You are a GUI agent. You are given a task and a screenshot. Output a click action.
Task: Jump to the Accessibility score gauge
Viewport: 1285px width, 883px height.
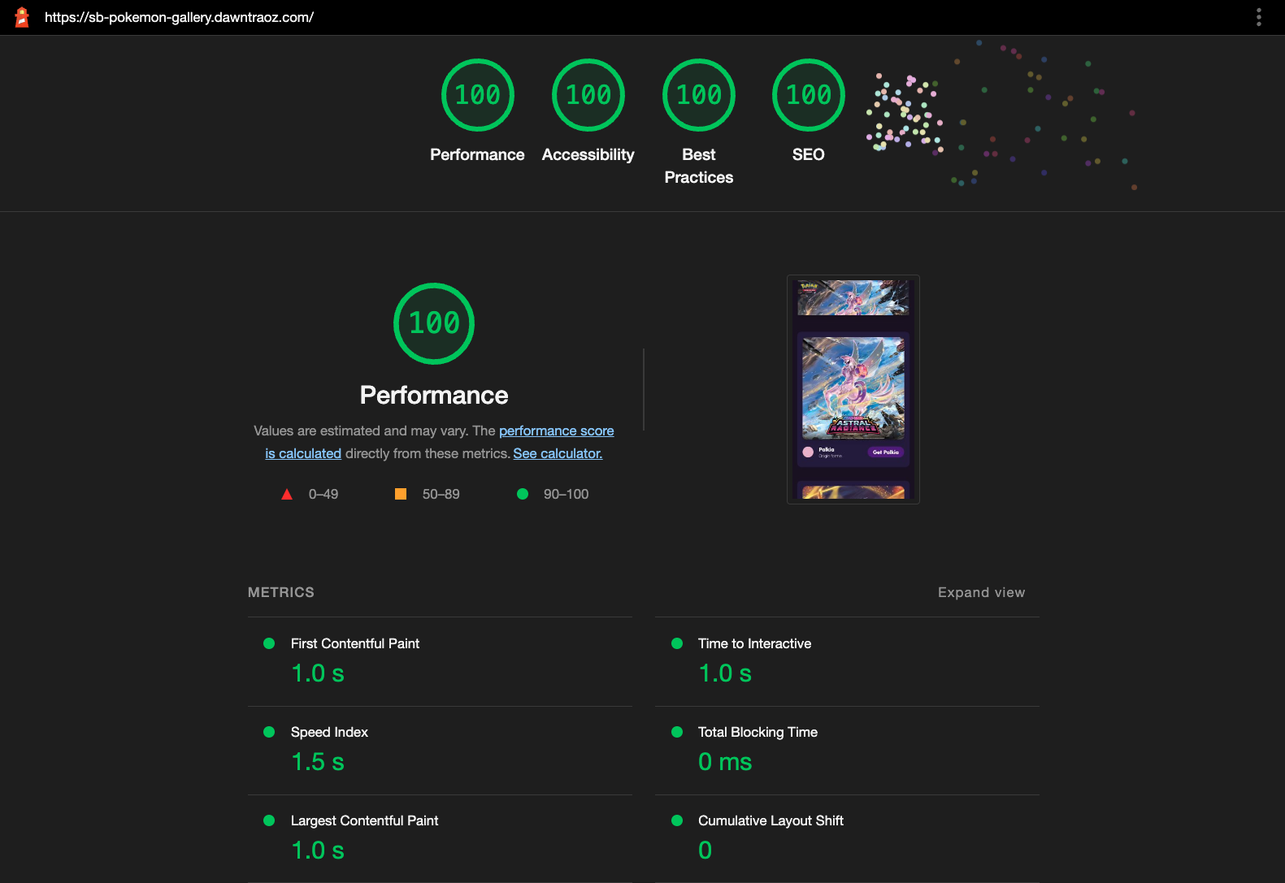[588, 95]
